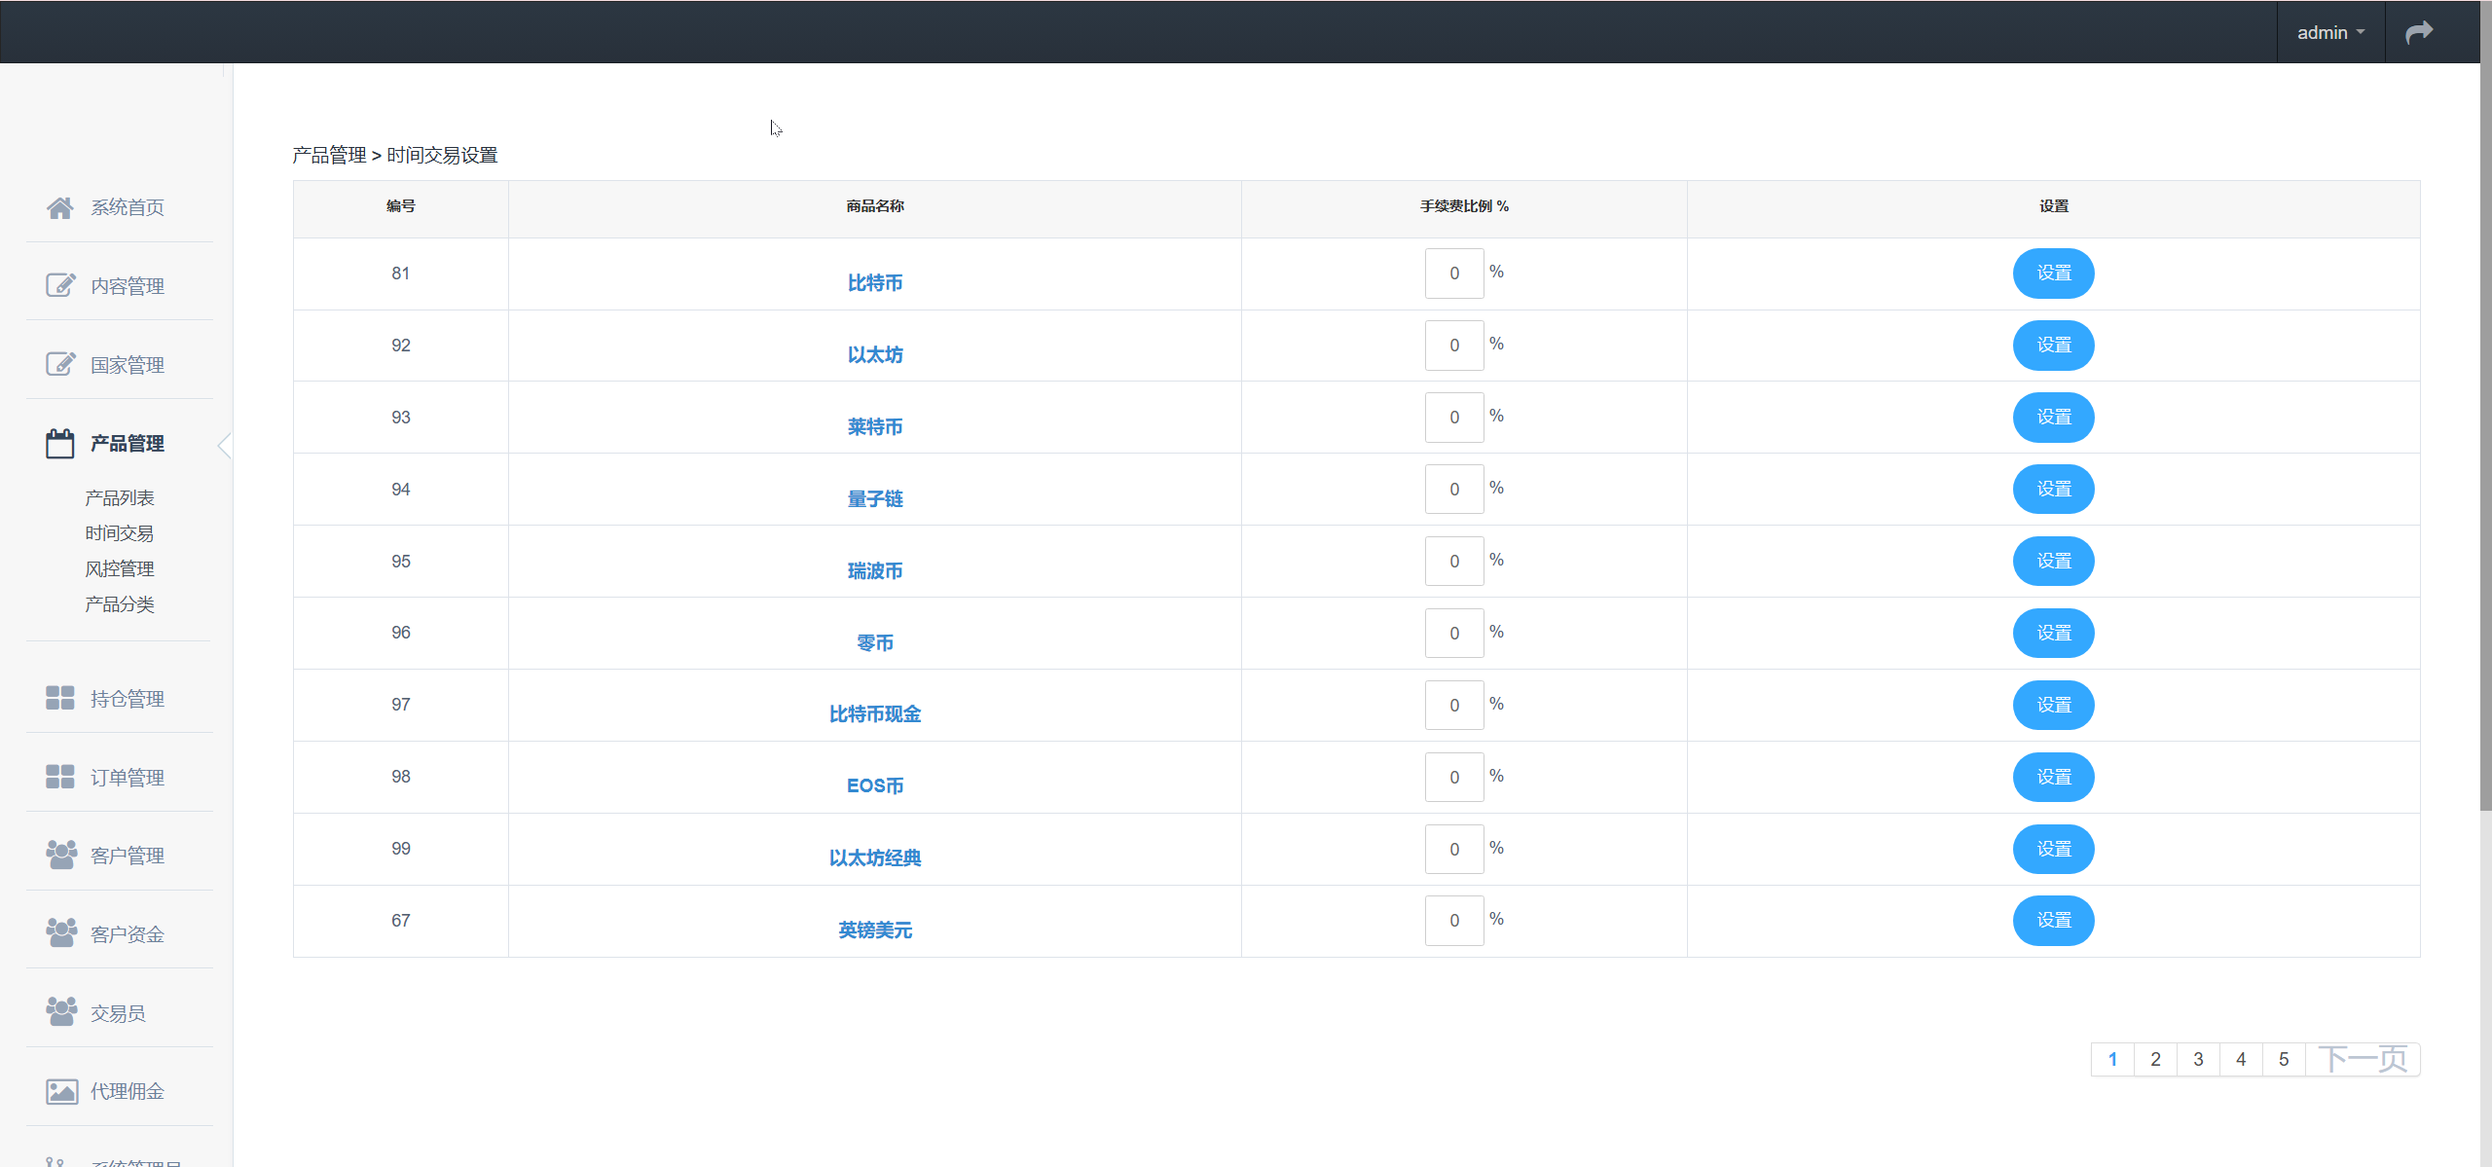Click the people icon beside 客户管理
Viewport: 2492px width, 1167px height.
click(x=60, y=855)
